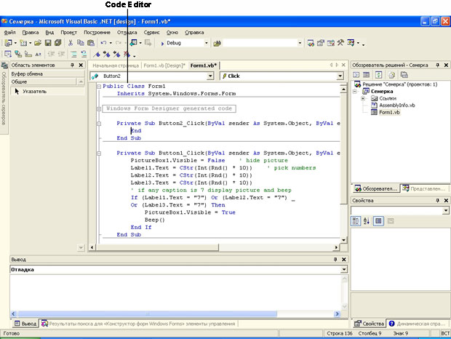Image resolution: width=451 pixels, height=339 pixels.
Task: Pin or unpin the Toolbox panel
Action: (72, 65)
